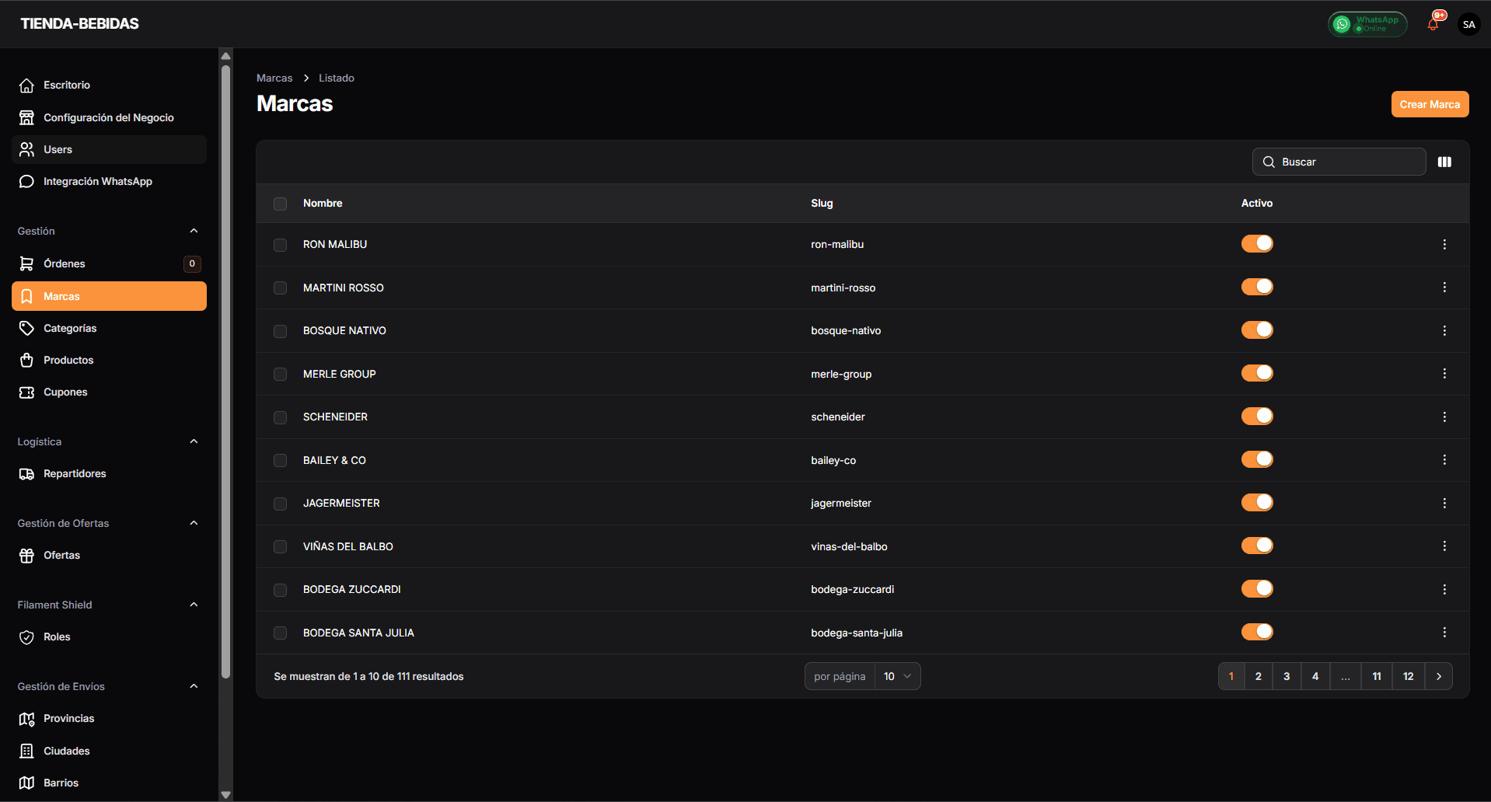Go to next page arrow
Viewport: 1491px width, 802px height.
tap(1439, 676)
